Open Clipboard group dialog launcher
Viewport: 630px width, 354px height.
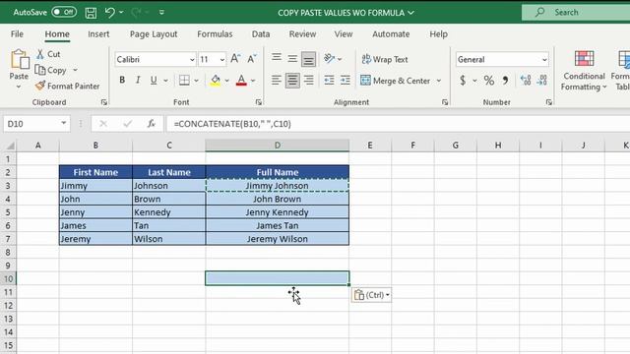(104, 102)
